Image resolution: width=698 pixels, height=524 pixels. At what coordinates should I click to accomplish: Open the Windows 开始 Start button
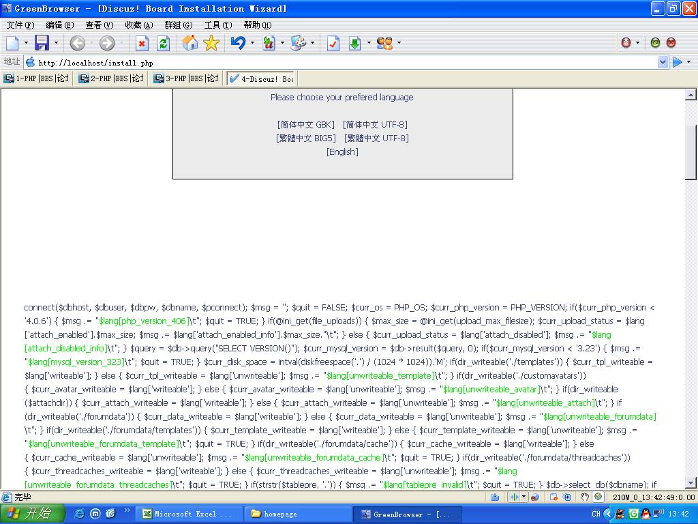[x=33, y=513]
